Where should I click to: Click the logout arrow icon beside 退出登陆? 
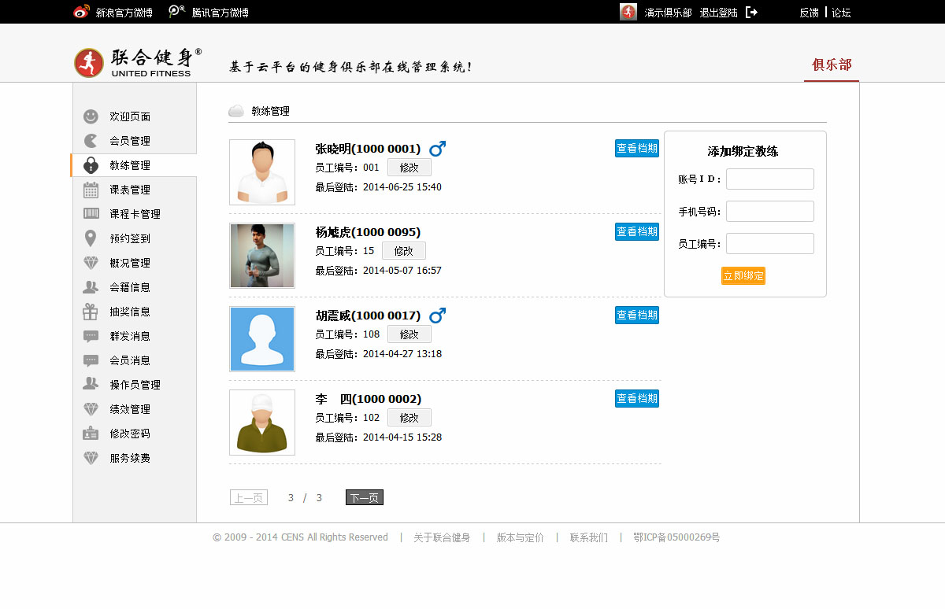click(751, 13)
